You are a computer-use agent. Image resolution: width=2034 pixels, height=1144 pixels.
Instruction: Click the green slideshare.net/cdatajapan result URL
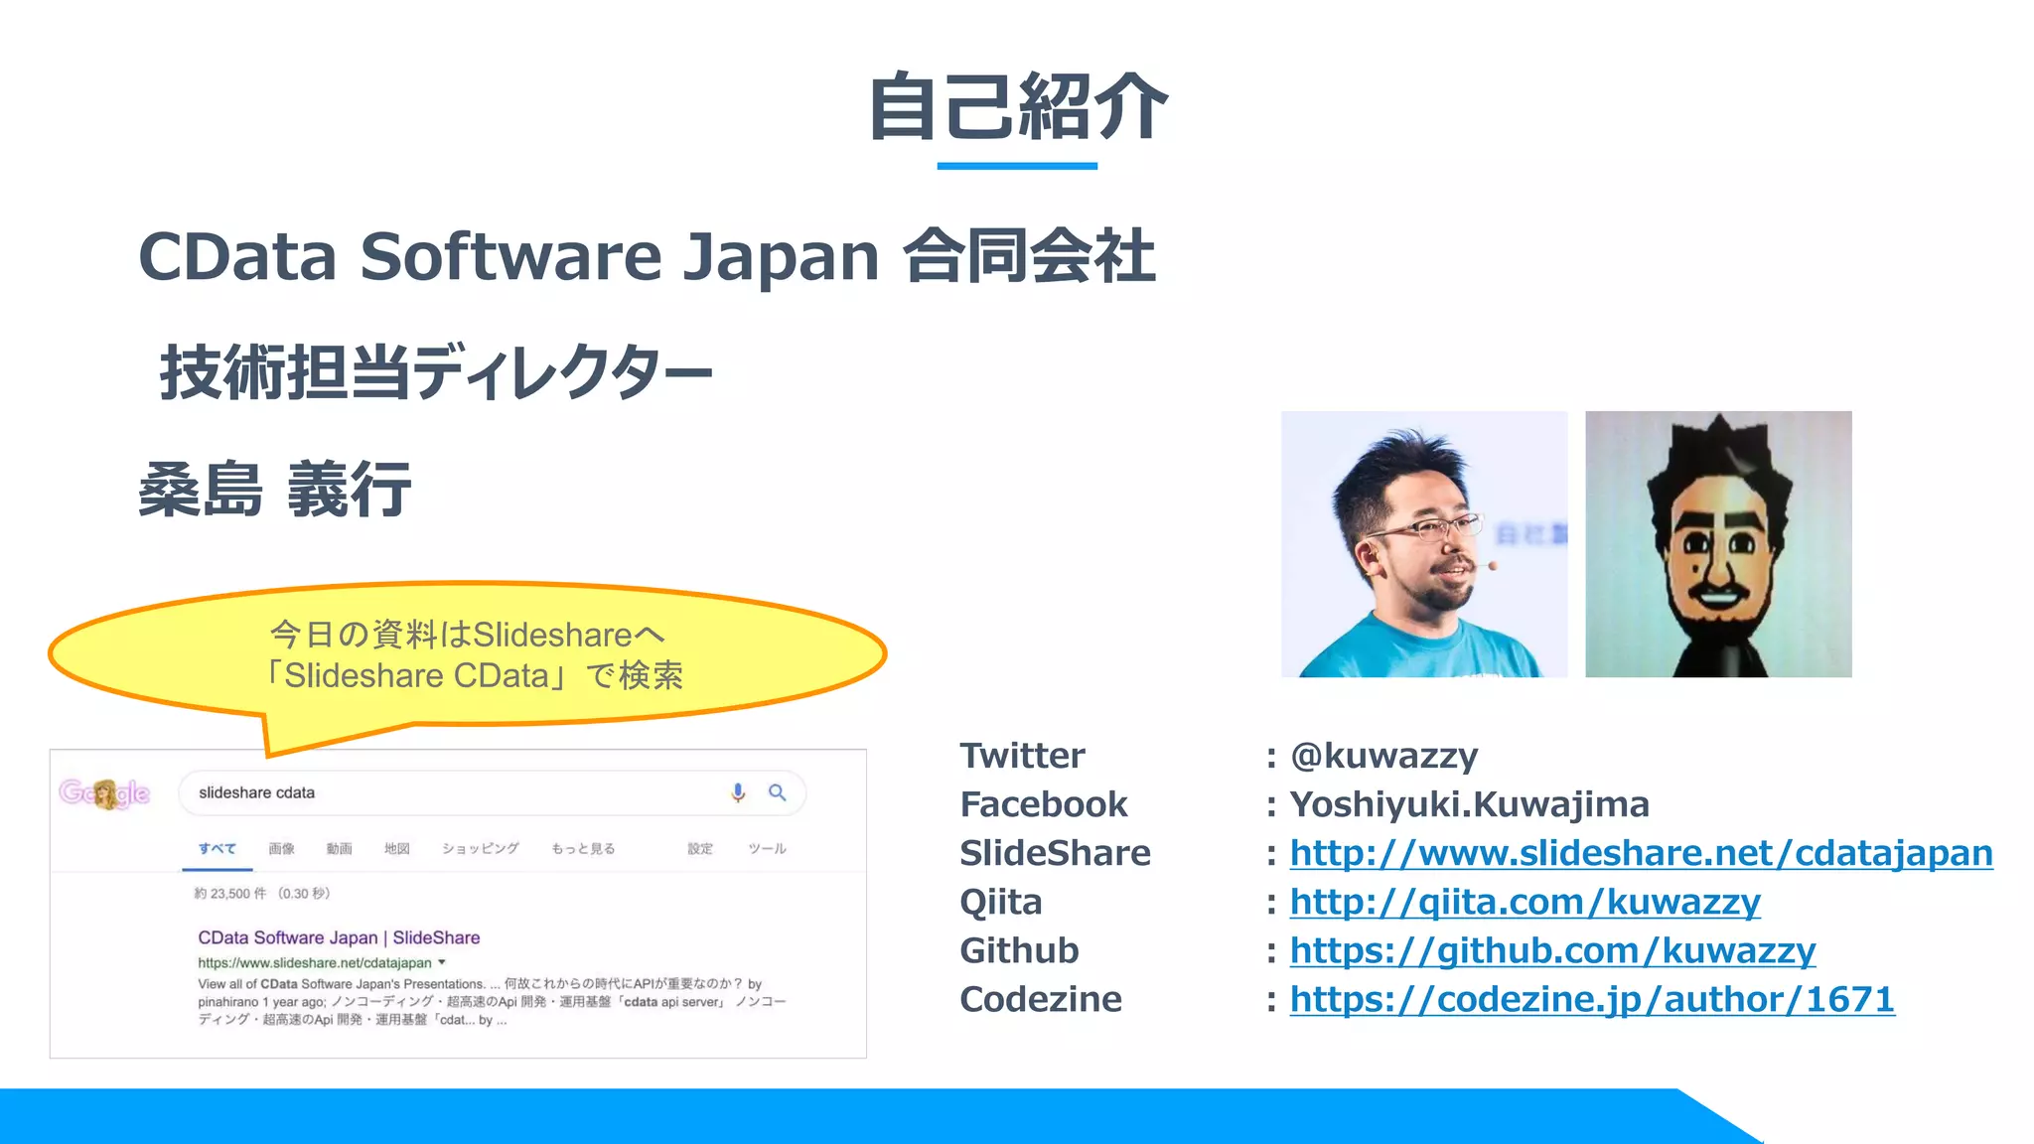click(315, 963)
